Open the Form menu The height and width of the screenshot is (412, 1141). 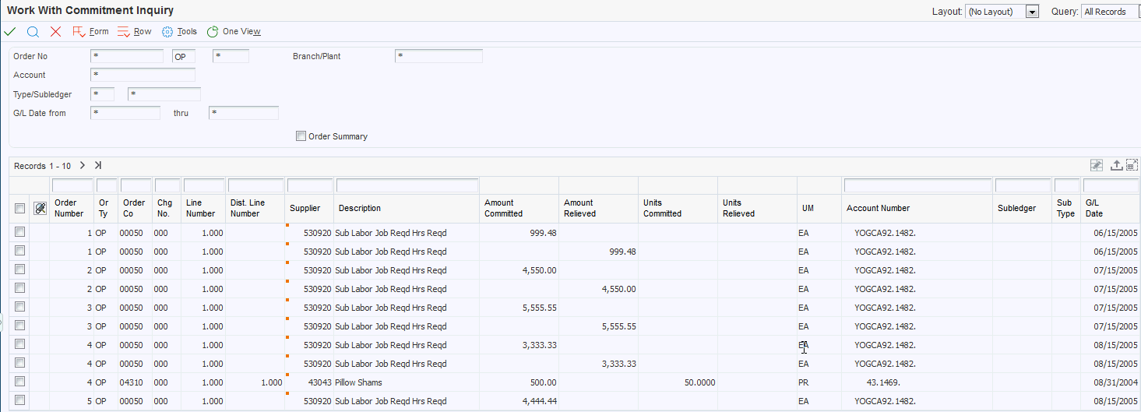pyautogui.click(x=90, y=32)
